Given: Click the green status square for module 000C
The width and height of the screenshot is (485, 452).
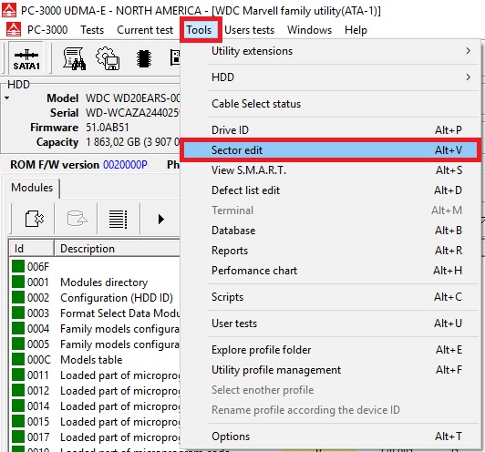Looking at the screenshot, I should (x=18, y=359).
